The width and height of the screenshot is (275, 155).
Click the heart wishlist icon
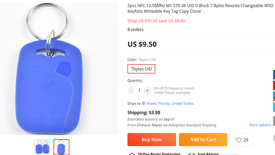pyautogui.click(x=238, y=140)
